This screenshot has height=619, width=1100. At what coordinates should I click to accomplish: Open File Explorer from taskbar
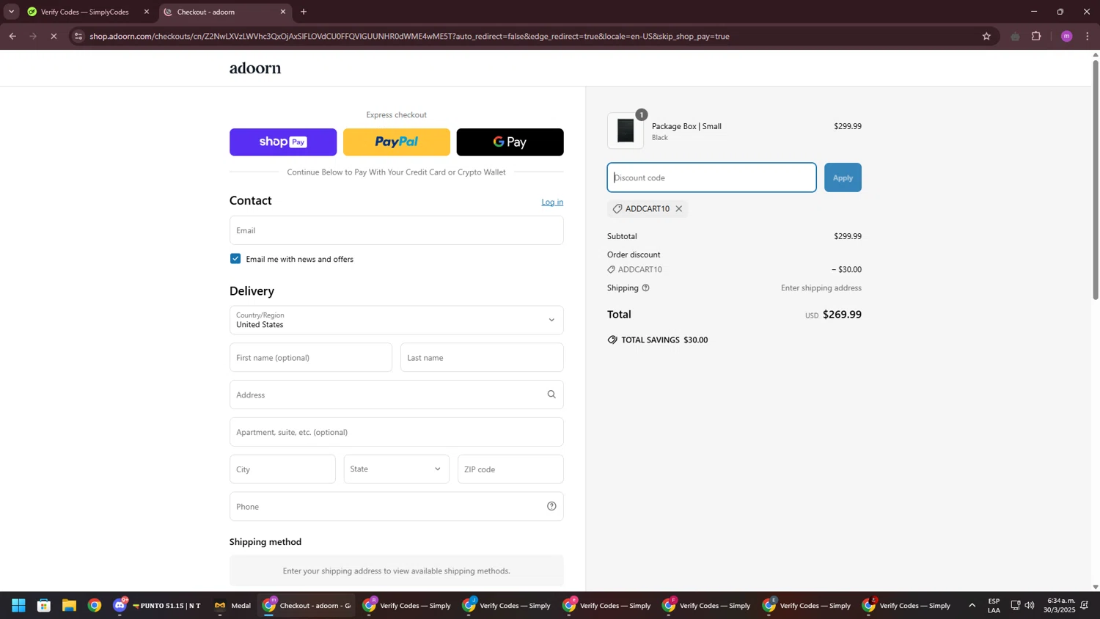click(70, 606)
